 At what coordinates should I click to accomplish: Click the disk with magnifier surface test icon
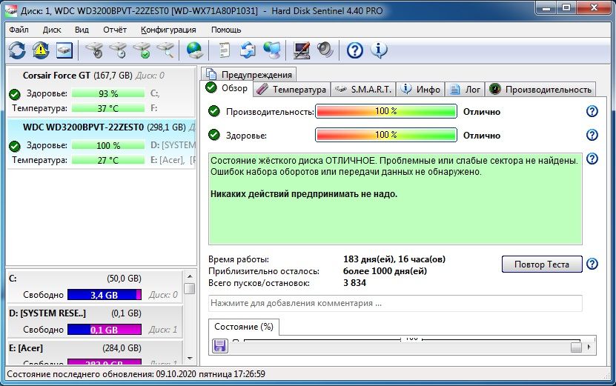pos(165,50)
